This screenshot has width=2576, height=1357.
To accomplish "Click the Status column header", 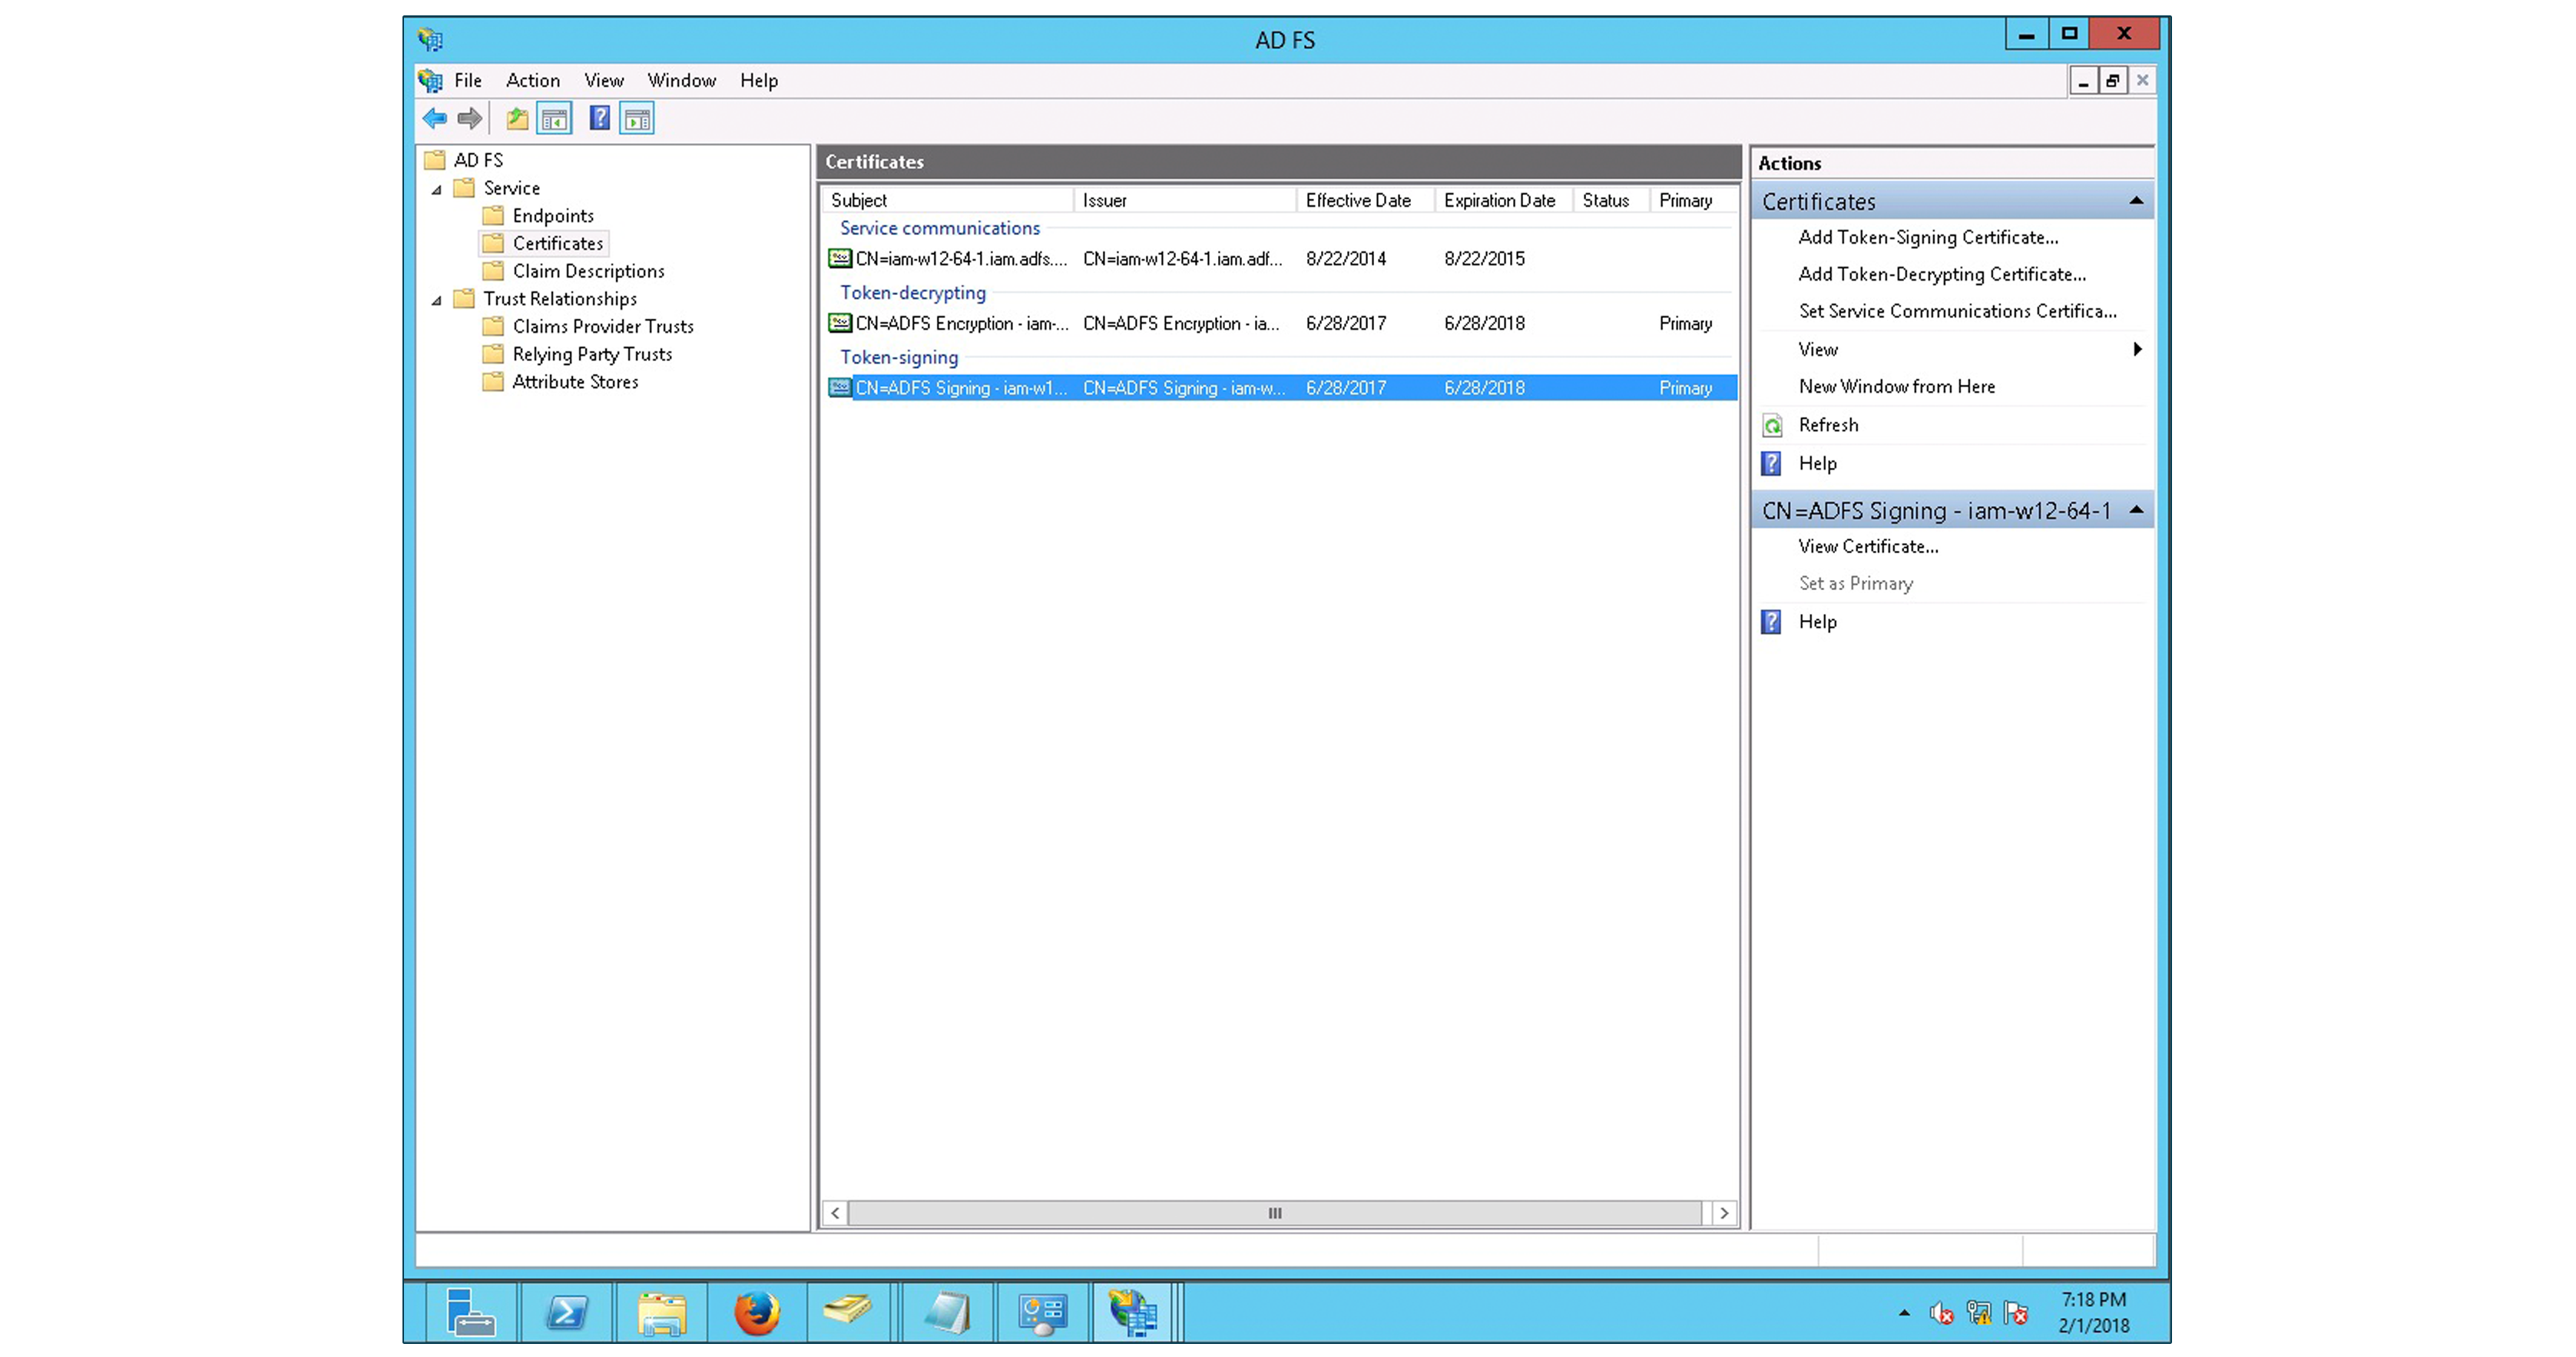I will point(1610,200).
